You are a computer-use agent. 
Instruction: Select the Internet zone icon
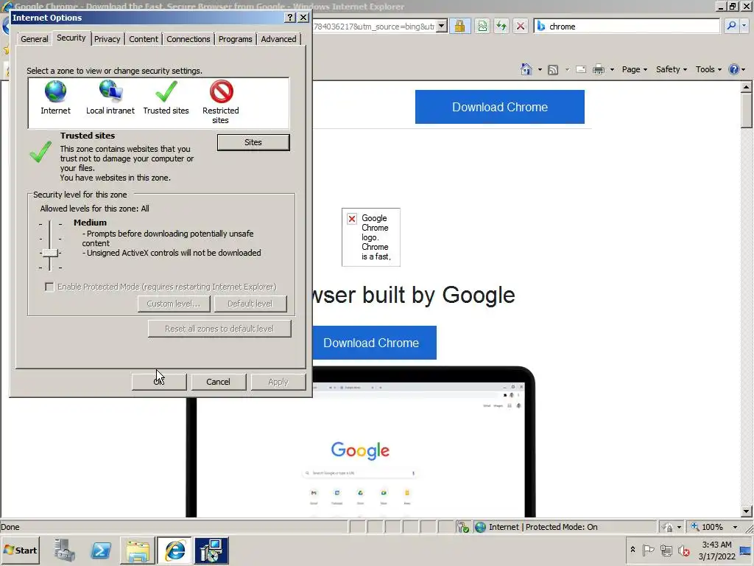point(55,91)
